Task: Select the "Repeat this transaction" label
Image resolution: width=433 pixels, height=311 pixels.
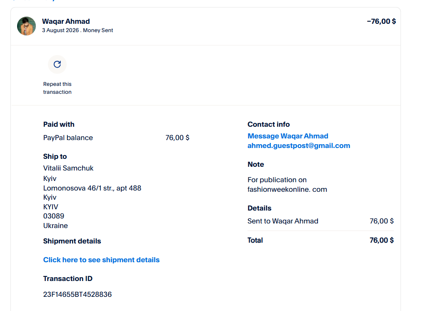Action: tap(57, 88)
